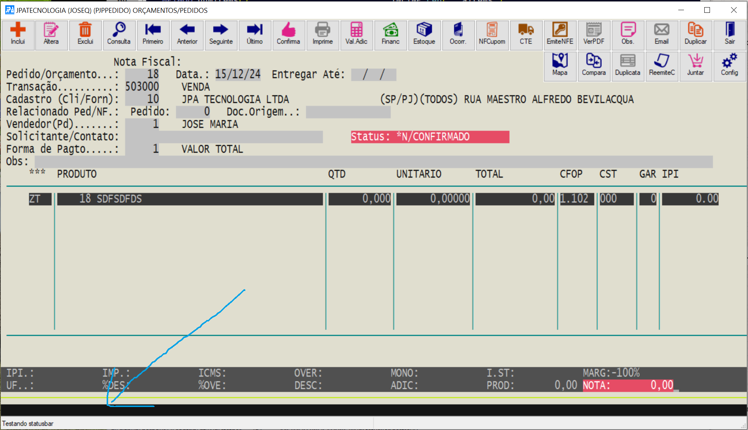Click the red Status N/CONFIRMADO label
748x430 pixels.
pos(430,137)
